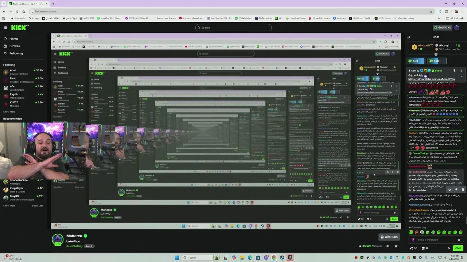Open Alialzoubi70 top gifter entry
The width and height of the screenshot is (467, 262).
point(422,47)
